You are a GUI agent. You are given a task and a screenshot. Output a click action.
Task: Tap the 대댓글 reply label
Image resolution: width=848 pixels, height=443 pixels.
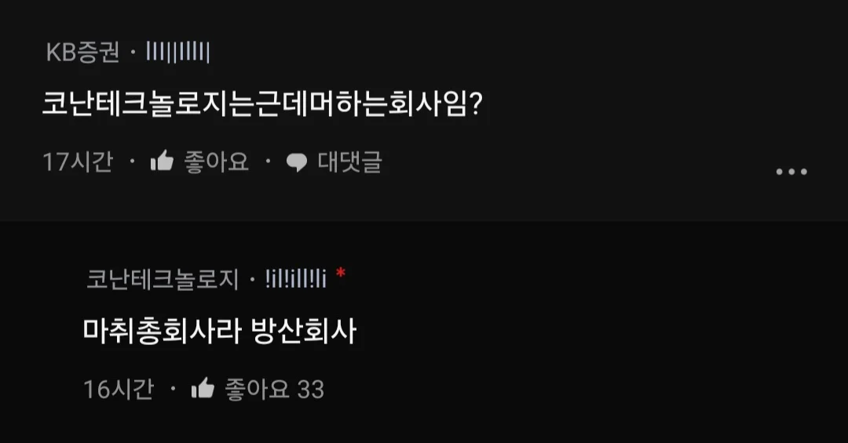[x=350, y=162]
